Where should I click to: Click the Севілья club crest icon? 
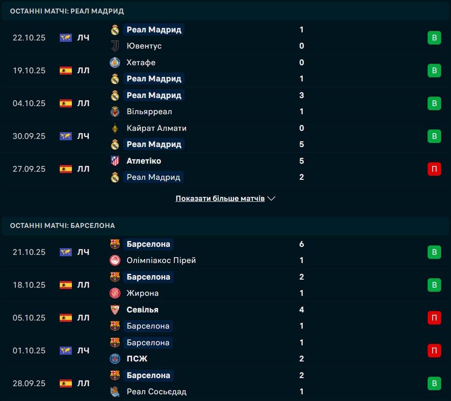point(115,310)
